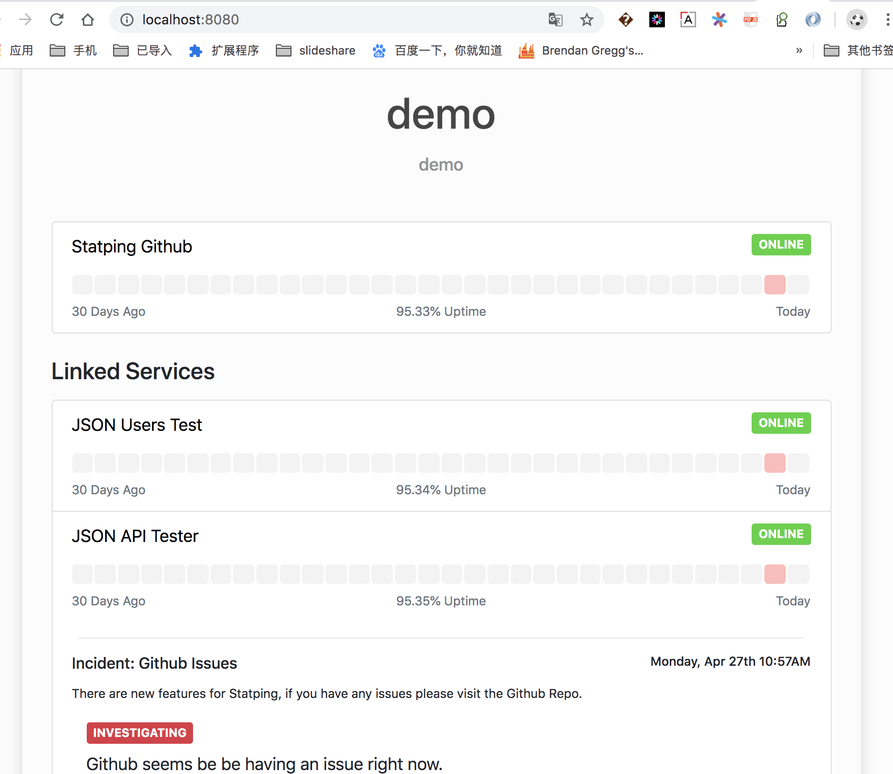Open the black colorful-burst extension icon
Viewport: 893px width, 774px height.
coord(657,19)
